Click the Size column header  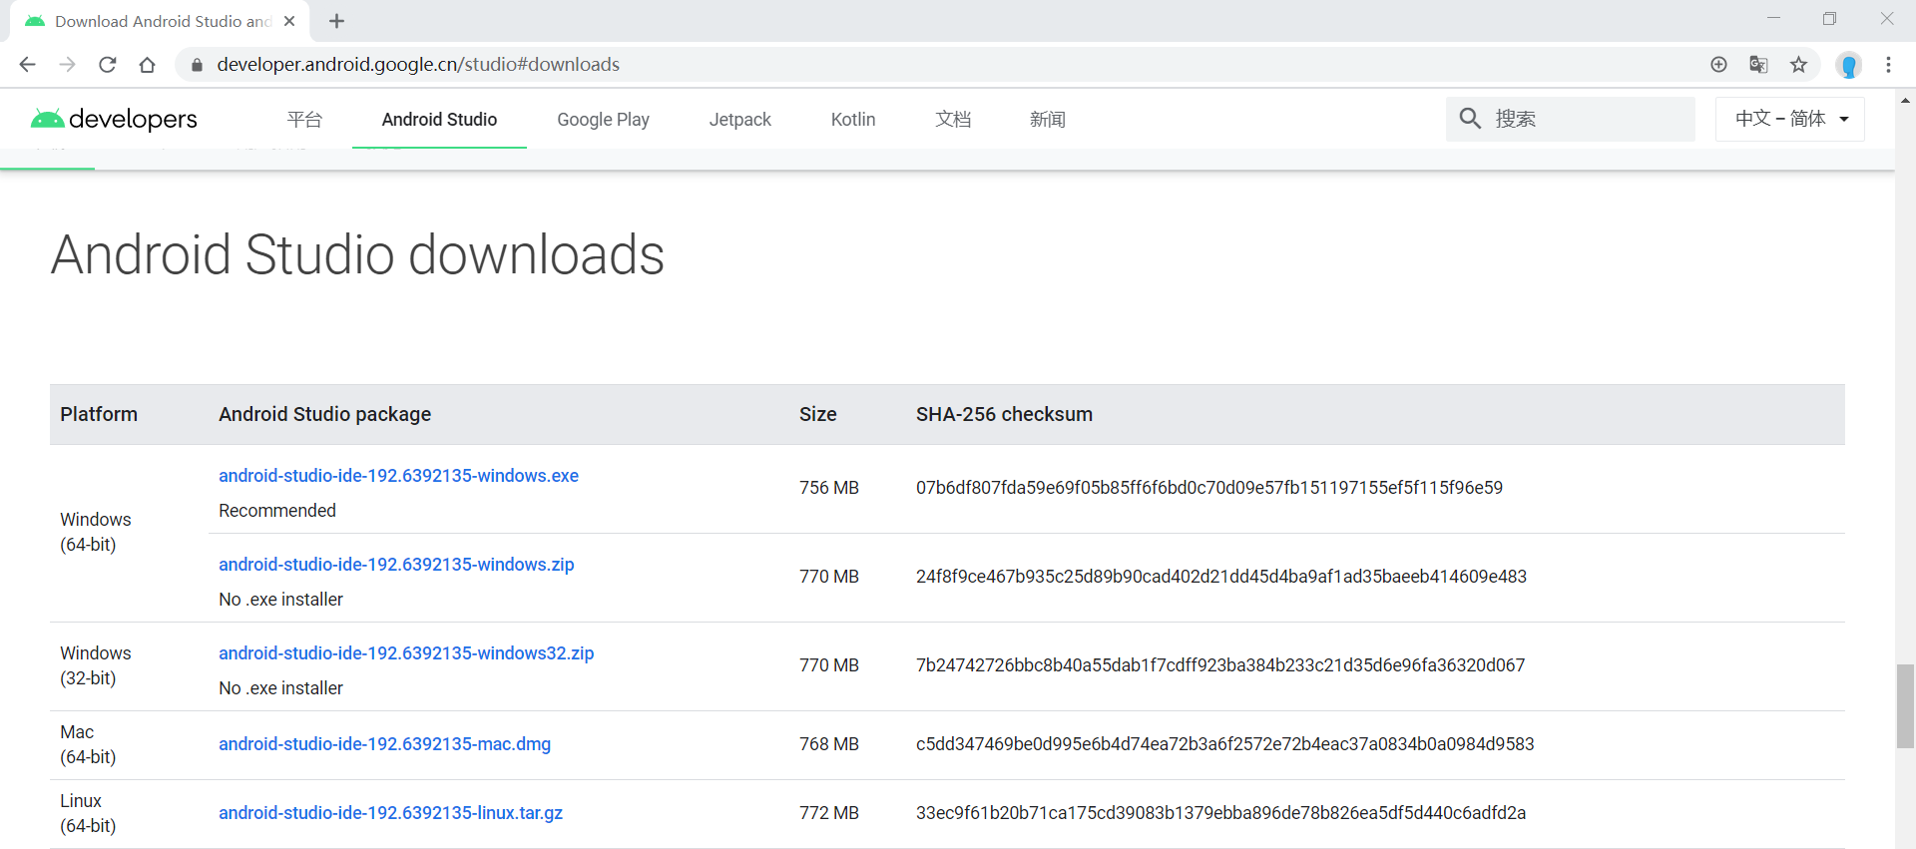coord(817,414)
